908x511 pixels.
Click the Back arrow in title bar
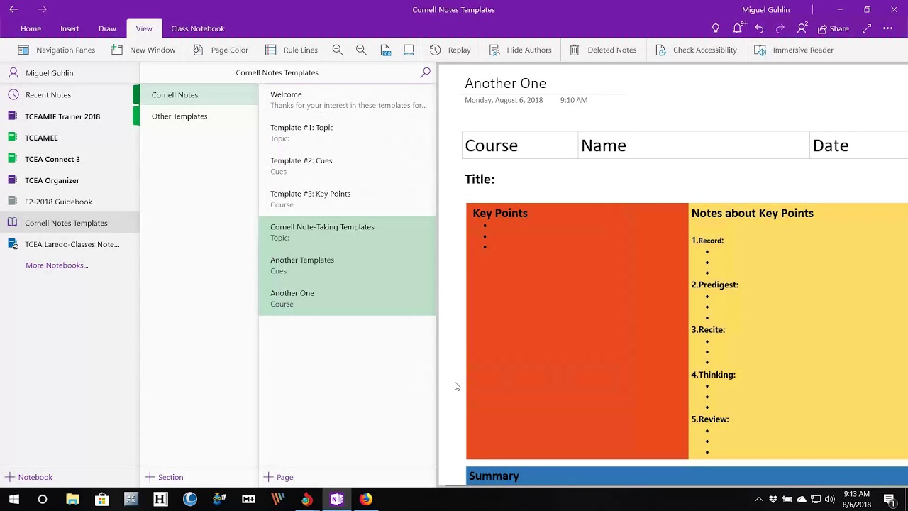[13, 9]
